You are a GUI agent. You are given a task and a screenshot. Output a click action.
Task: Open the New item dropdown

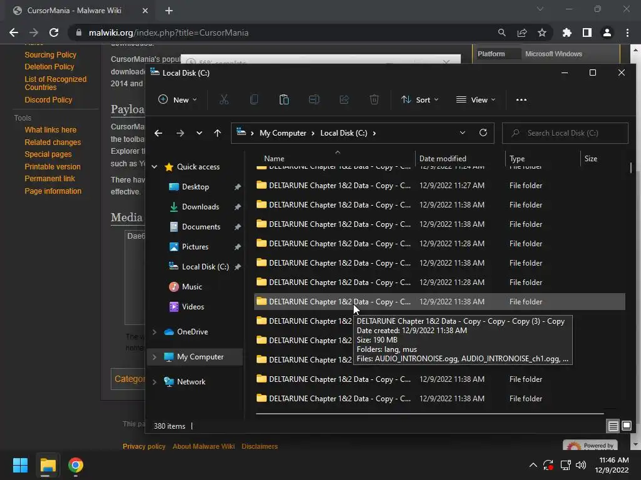(x=177, y=99)
